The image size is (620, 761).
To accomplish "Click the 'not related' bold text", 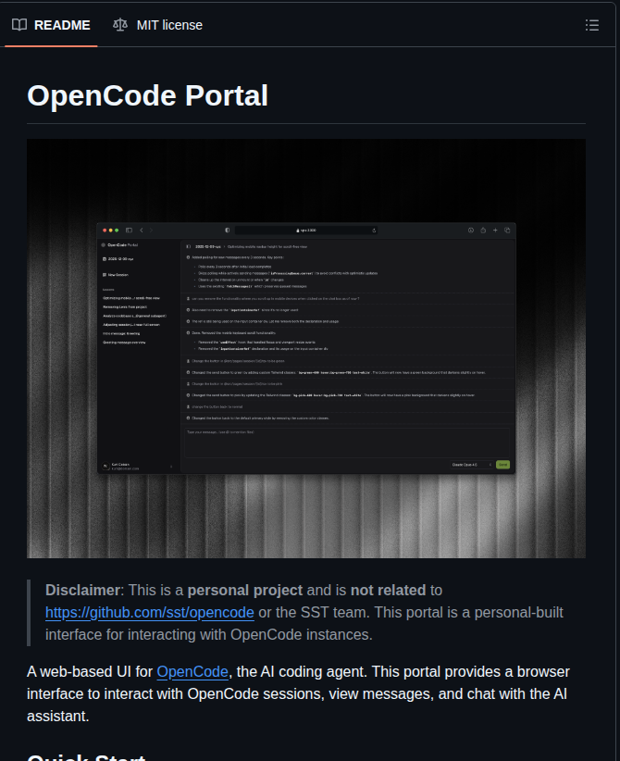I will [x=388, y=590].
